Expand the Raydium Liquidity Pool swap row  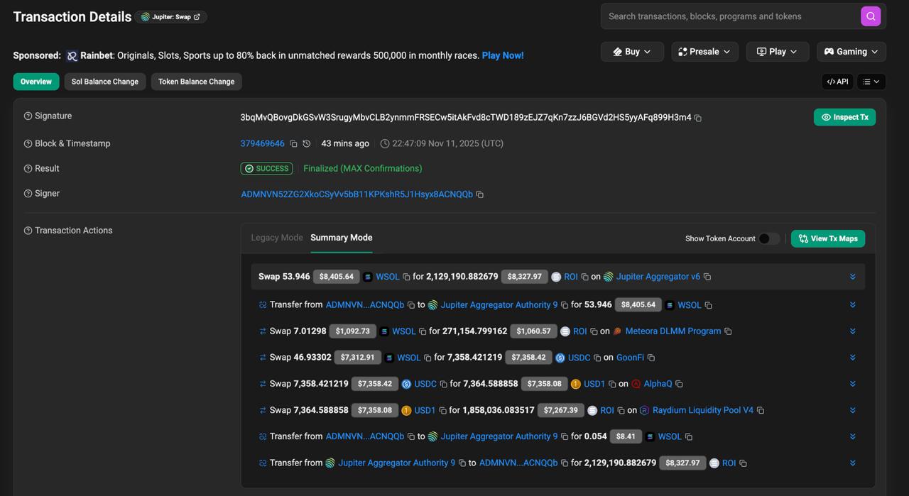(853, 410)
